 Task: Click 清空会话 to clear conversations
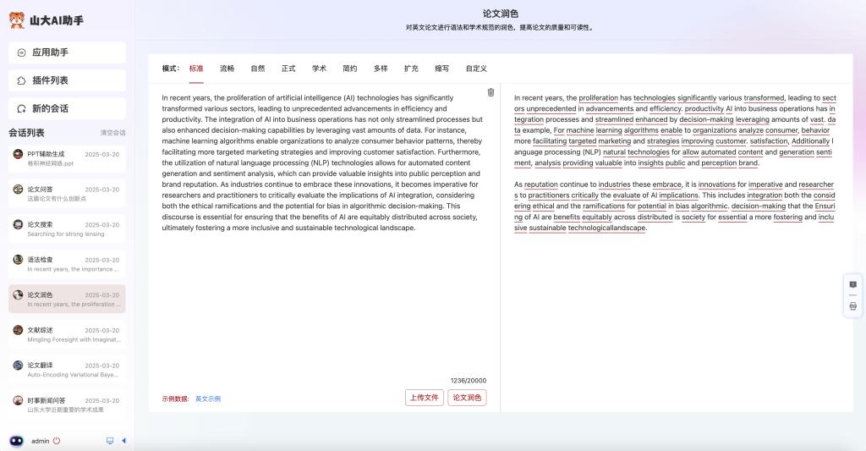[x=112, y=133]
